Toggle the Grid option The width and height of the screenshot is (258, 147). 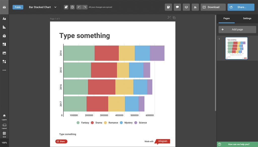click(x=4, y=134)
